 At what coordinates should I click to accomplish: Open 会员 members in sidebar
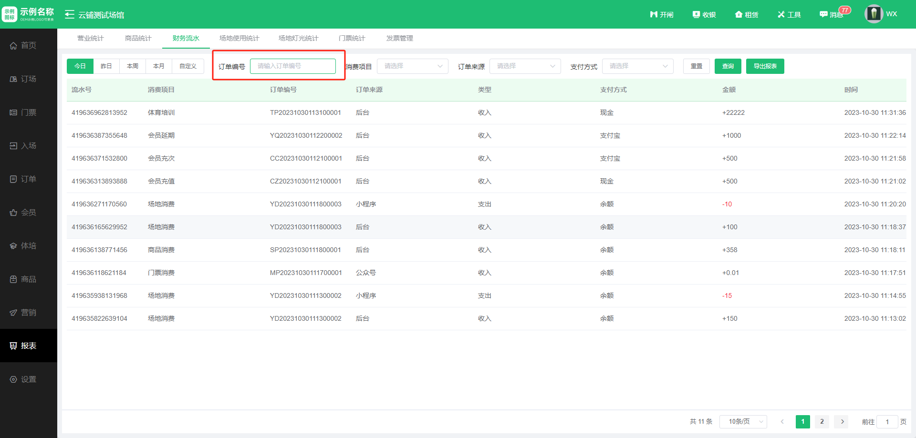(29, 213)
